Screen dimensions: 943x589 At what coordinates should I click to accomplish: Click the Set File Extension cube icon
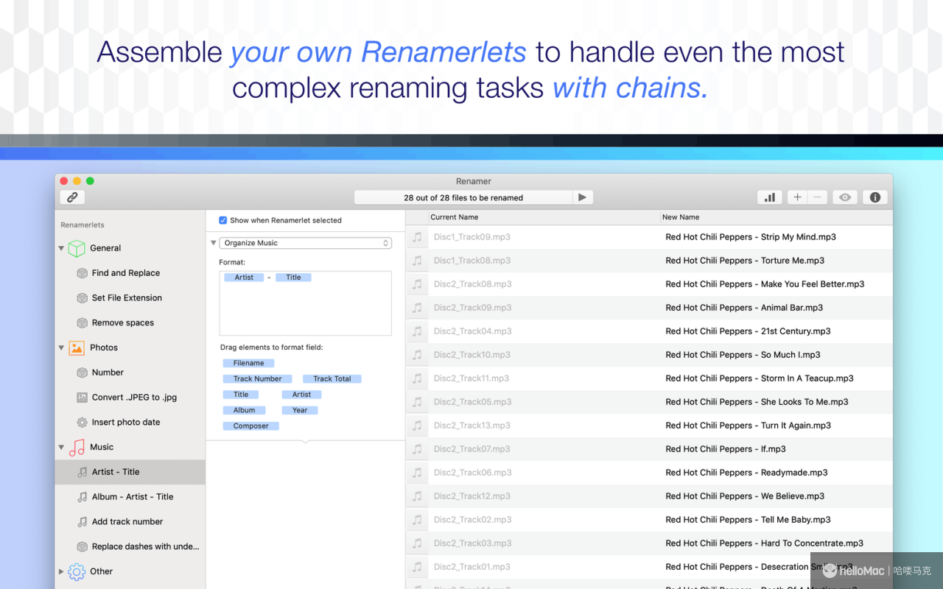(83, 298)
